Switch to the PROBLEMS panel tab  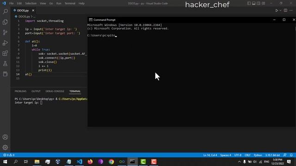(x=20, y=91)
